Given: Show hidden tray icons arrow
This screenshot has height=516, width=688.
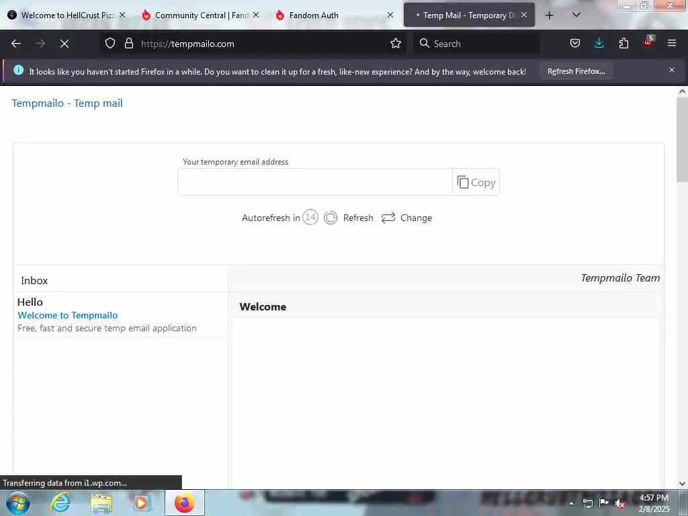Looking at the screenshot, I should coord(571,503).
